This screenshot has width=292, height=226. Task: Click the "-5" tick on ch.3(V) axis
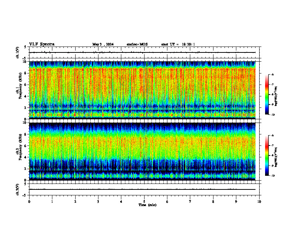coord(25,195)
